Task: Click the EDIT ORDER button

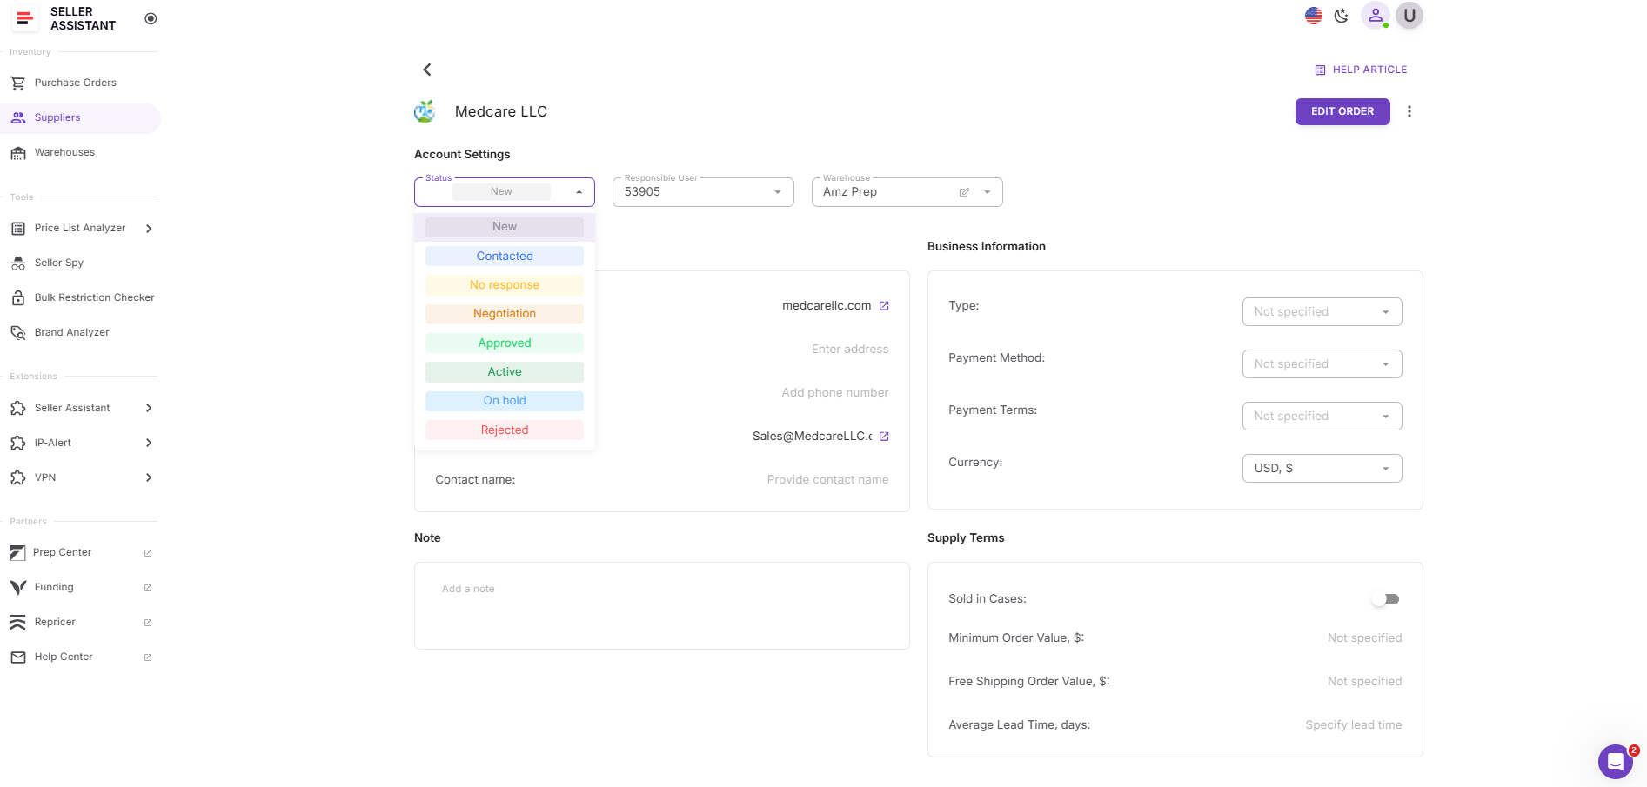Action: pyautogui.click(x=1342, y=111)
